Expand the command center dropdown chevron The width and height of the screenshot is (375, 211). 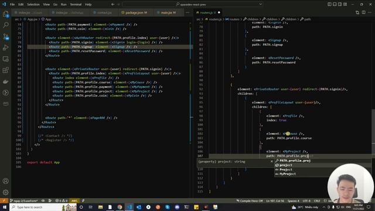coord(260,4)
